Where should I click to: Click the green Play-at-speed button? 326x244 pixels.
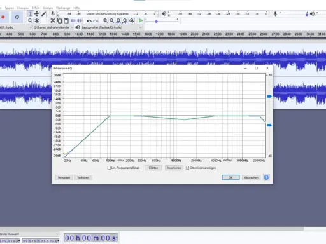click(141, 20)
